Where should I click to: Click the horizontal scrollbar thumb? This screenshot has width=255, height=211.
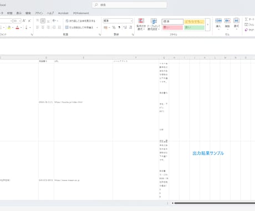click(215, 203)
